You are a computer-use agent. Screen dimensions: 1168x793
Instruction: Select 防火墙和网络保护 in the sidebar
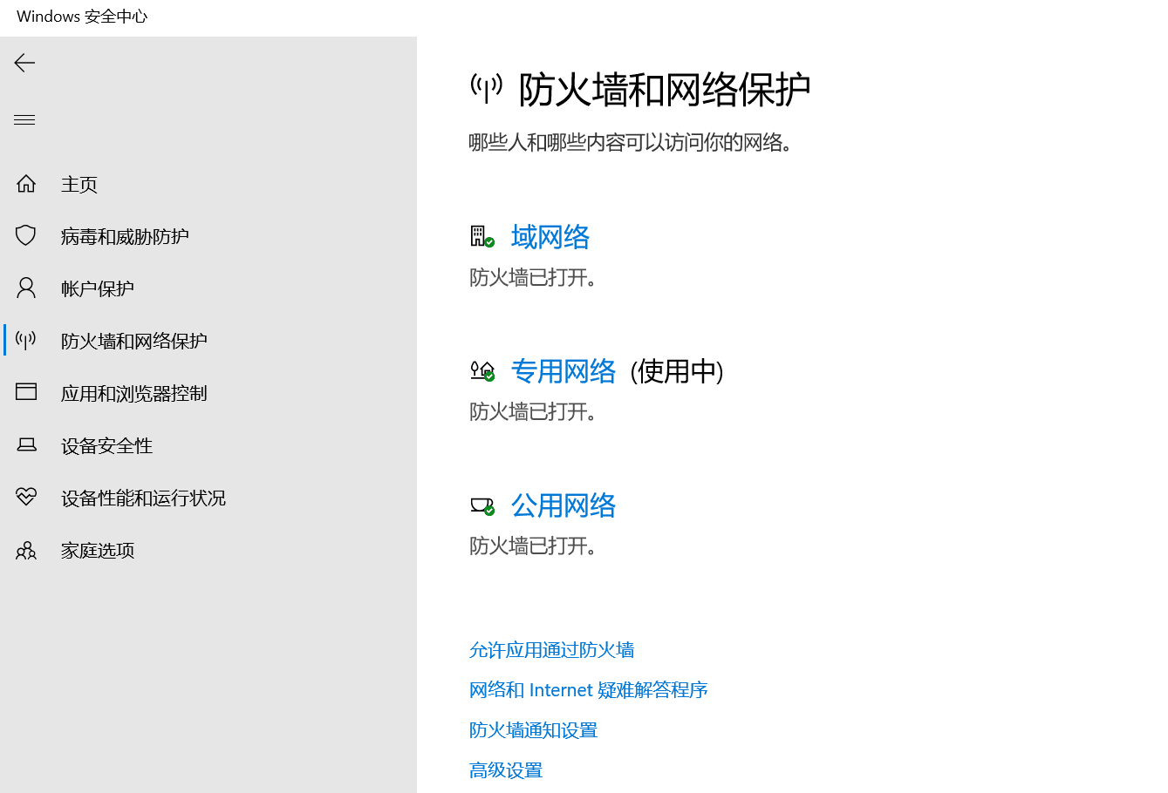[134, 340]
